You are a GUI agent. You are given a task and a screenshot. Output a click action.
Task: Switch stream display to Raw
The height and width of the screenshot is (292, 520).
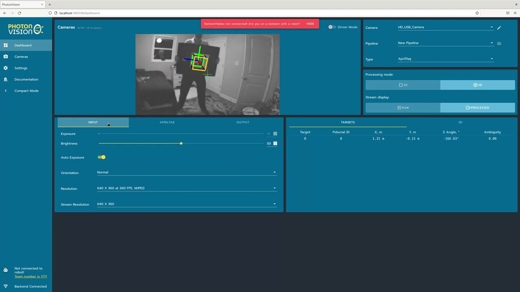pos(403,107)
